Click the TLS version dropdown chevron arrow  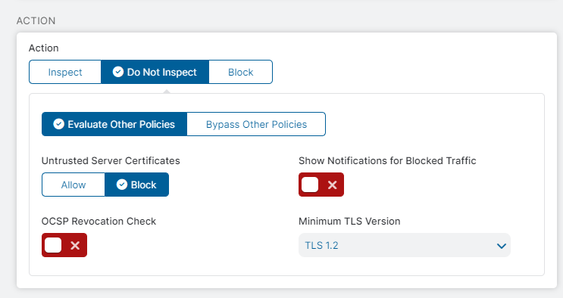[x=501, y=246]
